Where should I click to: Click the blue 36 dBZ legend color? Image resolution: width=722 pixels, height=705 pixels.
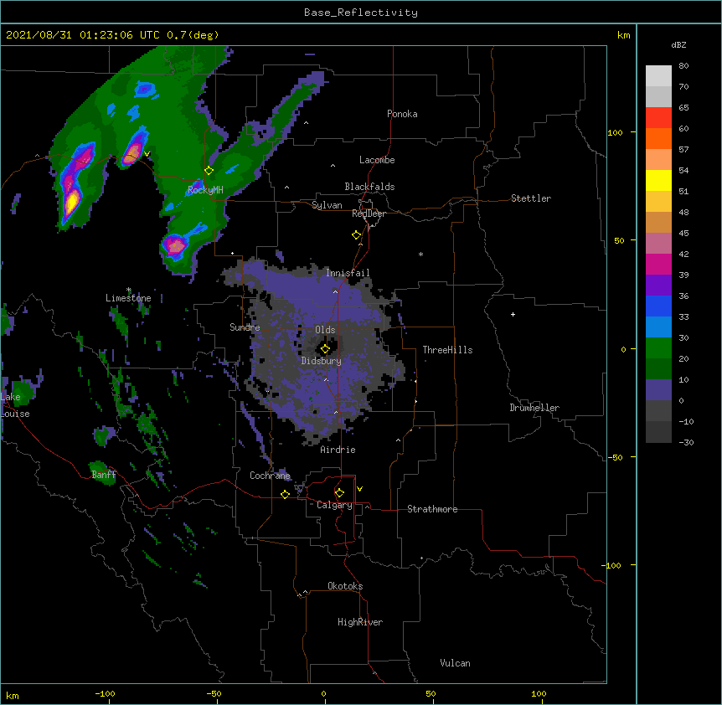click(x=658, y=306)
